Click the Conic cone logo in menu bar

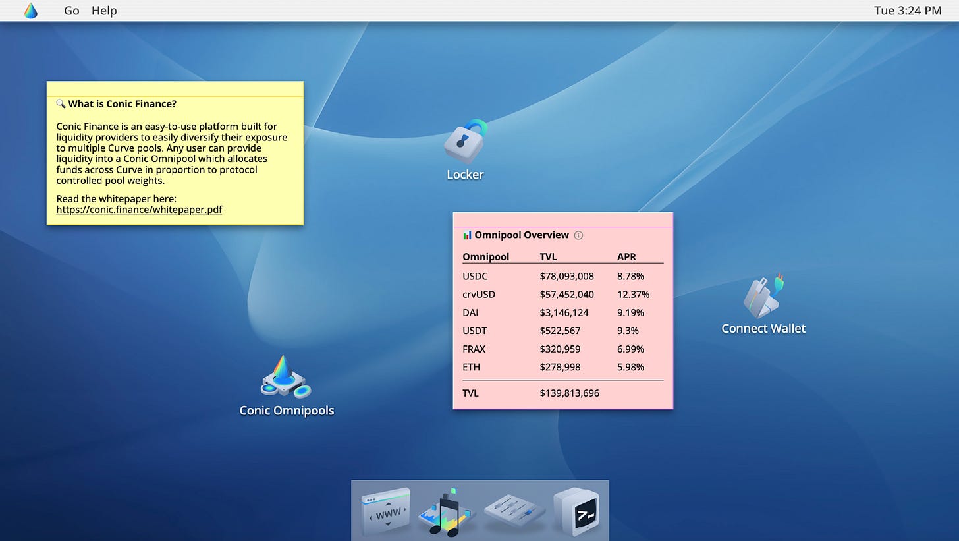click(30, 11)
